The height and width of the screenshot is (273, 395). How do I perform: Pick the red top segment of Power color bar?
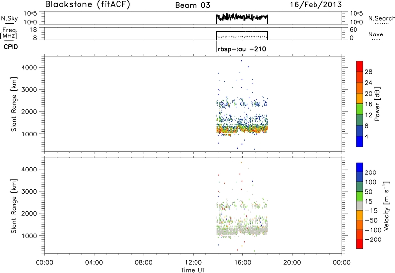(x=360, y=67)
